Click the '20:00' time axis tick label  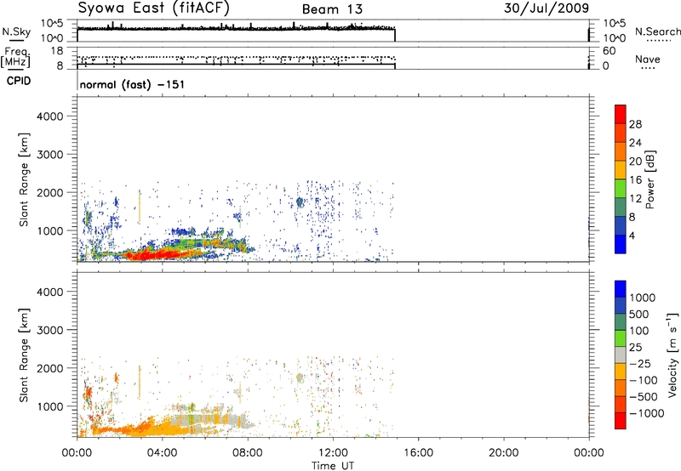coord(503,453)
